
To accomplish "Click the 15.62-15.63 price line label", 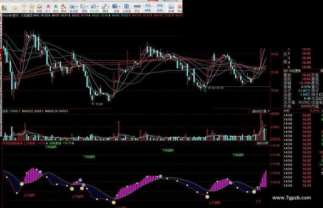I will pos(216,88).
